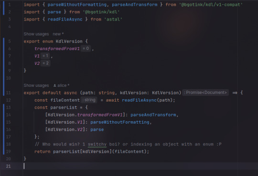Select the '= 0' enum value hint
This screenshot has height=176, width=258.
click(86, 49)
